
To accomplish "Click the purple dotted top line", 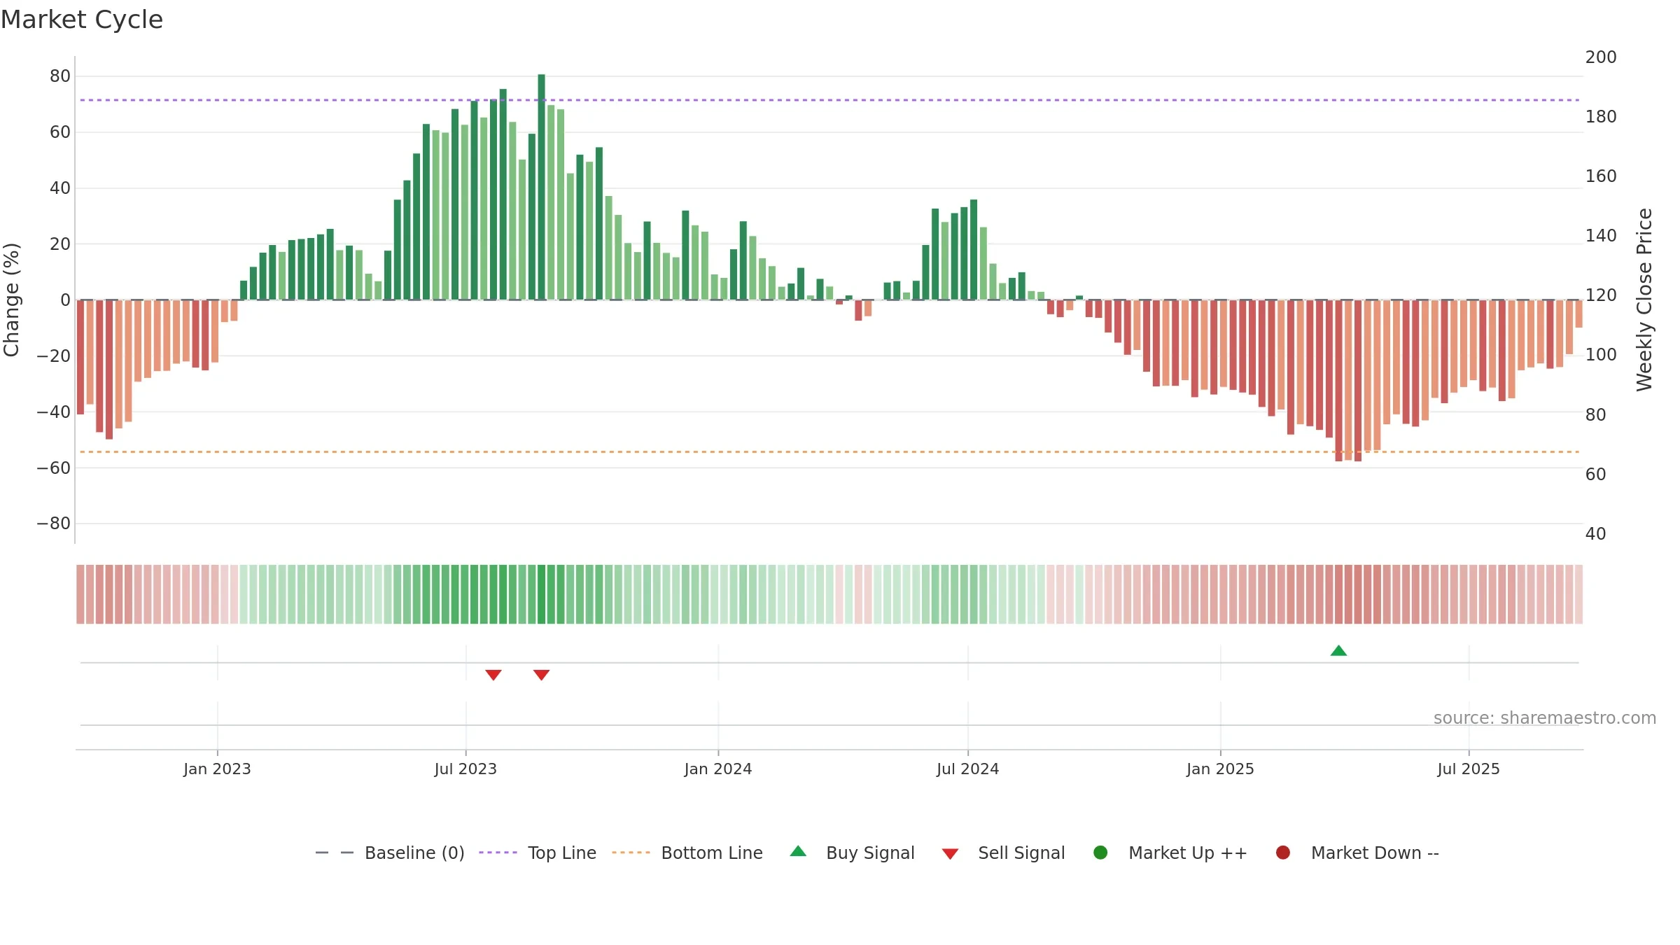I will [829, 100].
